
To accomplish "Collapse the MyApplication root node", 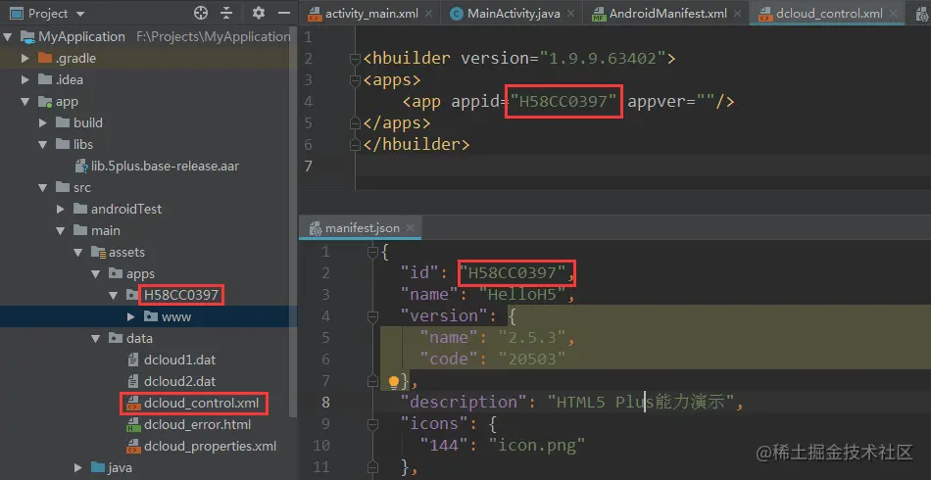I will click(8, 37).
